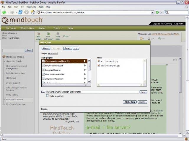Viewport: 189px width, 141px height.
Task: Click the Edit page icon
Action: 39,33
